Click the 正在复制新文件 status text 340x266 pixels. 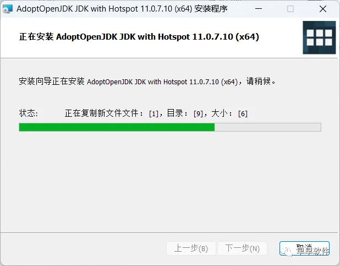93,113
